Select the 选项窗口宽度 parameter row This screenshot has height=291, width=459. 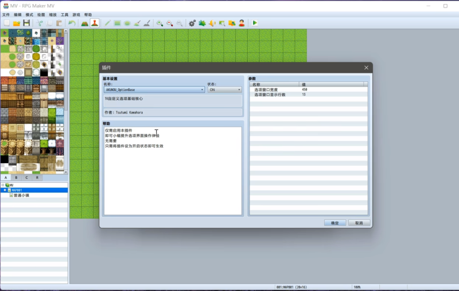309,90
